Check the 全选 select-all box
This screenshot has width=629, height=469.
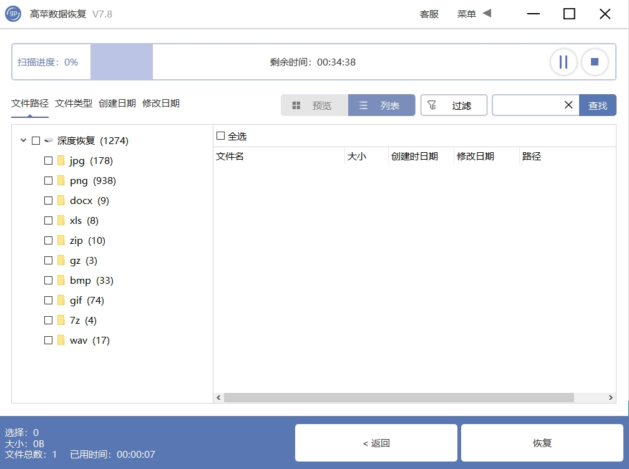pos(222,135)
